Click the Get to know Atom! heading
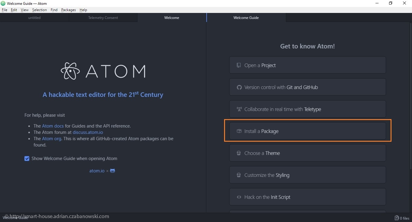Image resolution: width=412 pixels, height=222 pixels. [307, 46]
